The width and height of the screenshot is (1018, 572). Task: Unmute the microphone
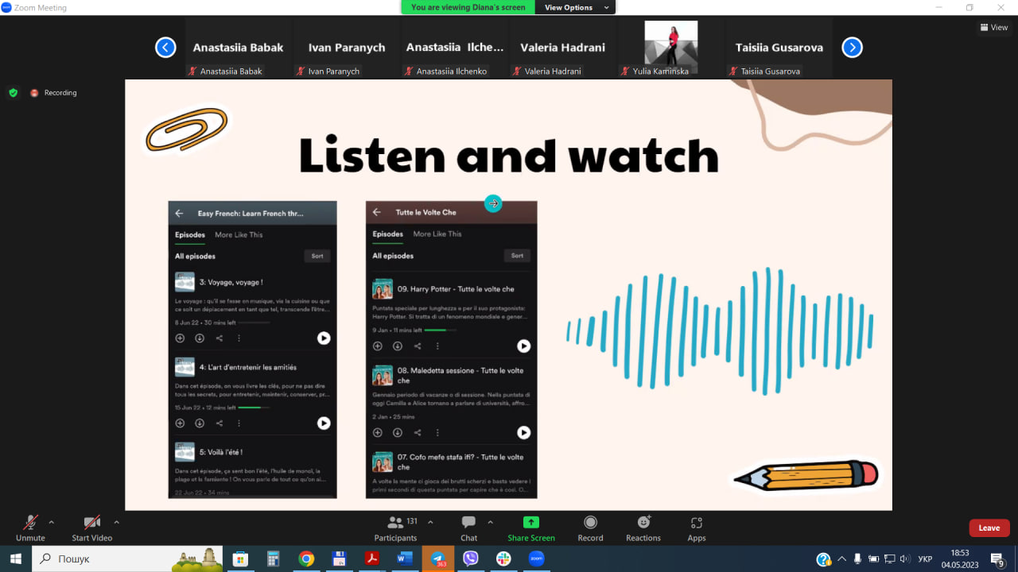[30, 528]
